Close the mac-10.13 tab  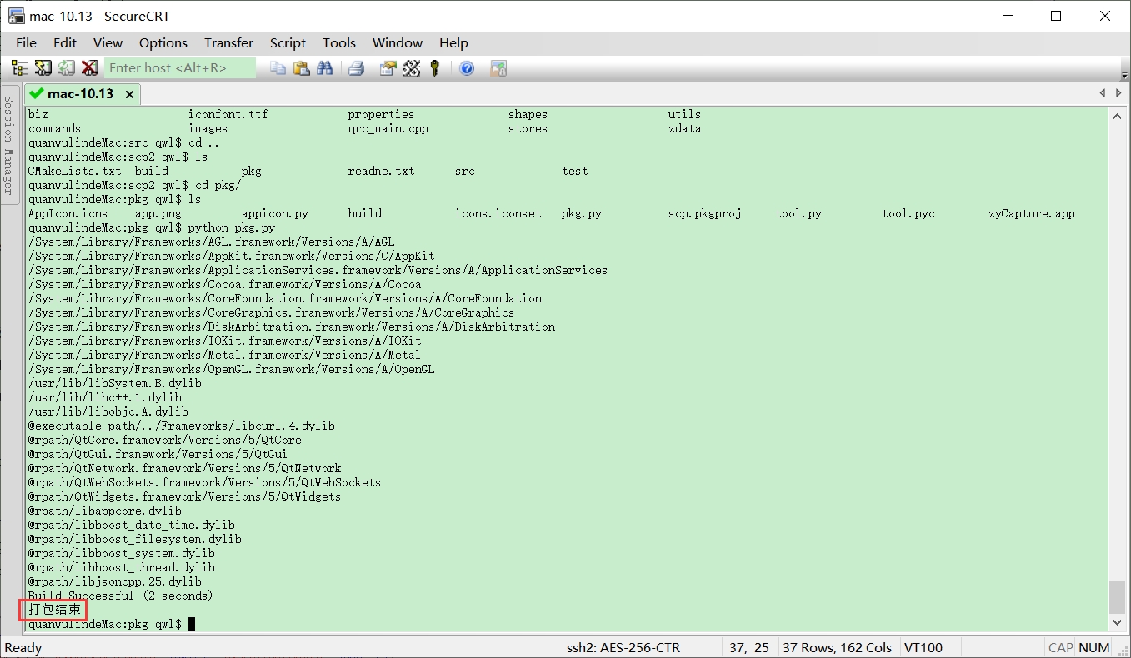coord(129,95)
